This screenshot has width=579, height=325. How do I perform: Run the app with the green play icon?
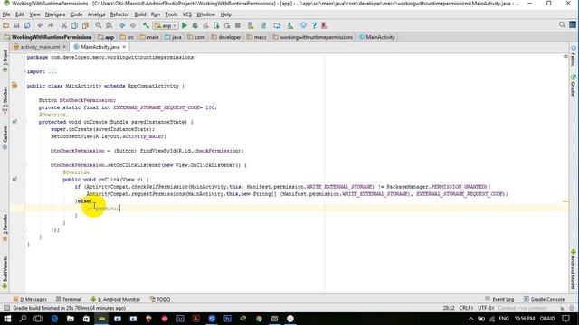[x=185, y=25]
